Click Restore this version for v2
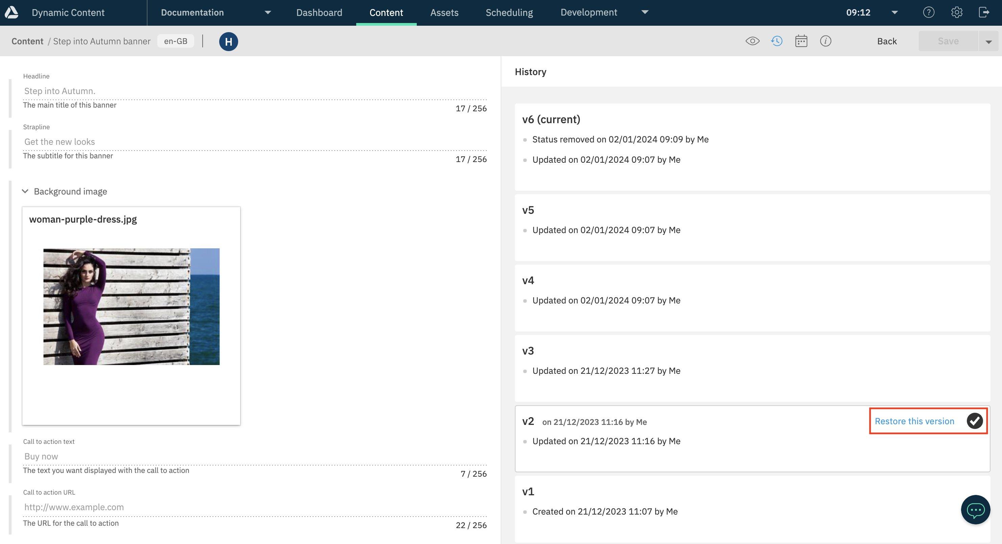The image size is (1002, 544). (x=914, y=421)
